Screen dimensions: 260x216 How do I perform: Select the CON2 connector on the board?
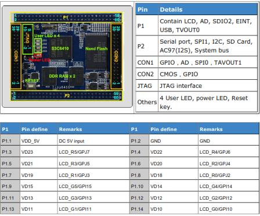click(116, 56)
